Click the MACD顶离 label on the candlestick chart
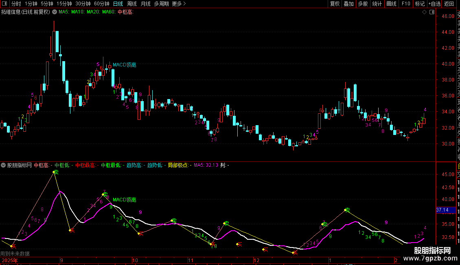 [125, 65]
